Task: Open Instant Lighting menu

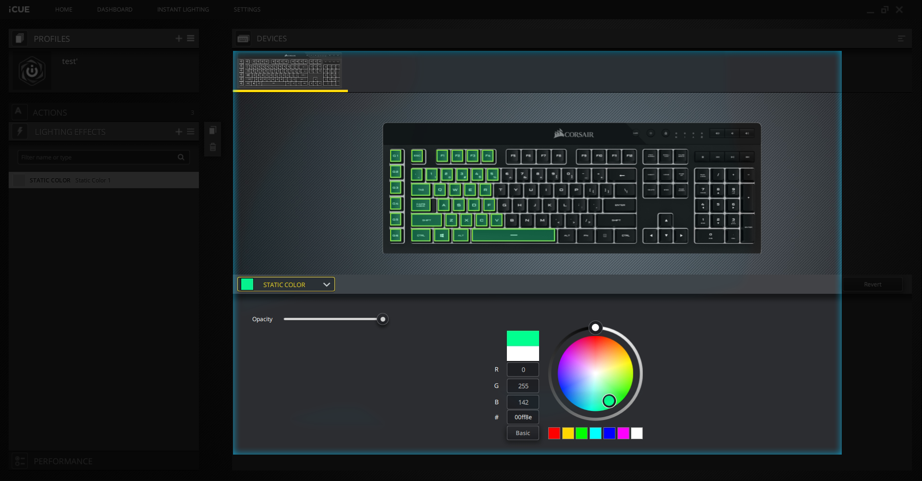Action: pyautogui.click(x=183, y=9)
